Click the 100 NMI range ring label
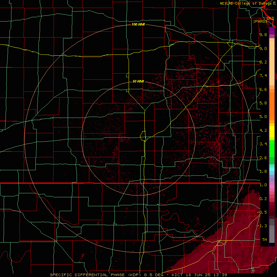Viewport: 277px width, 277px height. point(138,24)
